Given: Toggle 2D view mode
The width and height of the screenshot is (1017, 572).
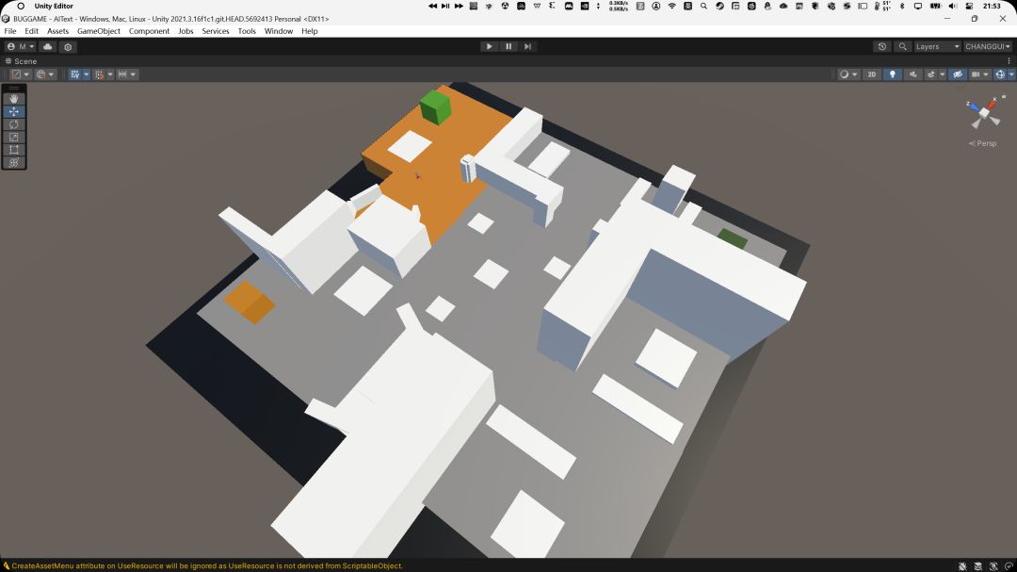Looking at the screenshot, I should pos(872,74).
